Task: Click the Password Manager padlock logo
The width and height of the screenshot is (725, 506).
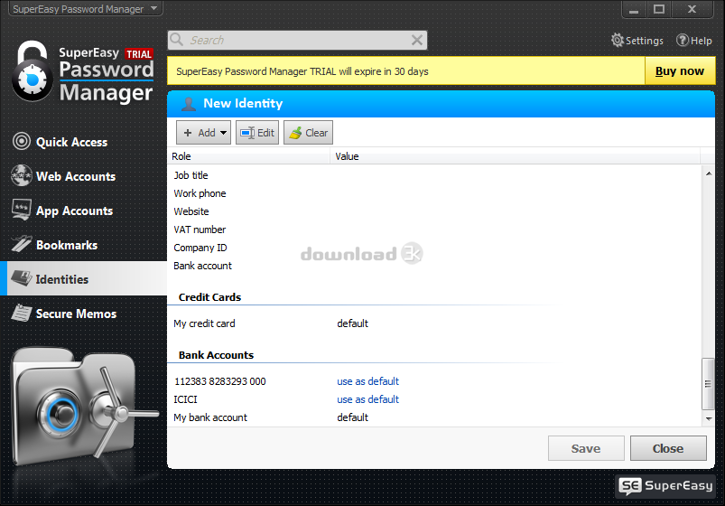Action: coord(33,70)
